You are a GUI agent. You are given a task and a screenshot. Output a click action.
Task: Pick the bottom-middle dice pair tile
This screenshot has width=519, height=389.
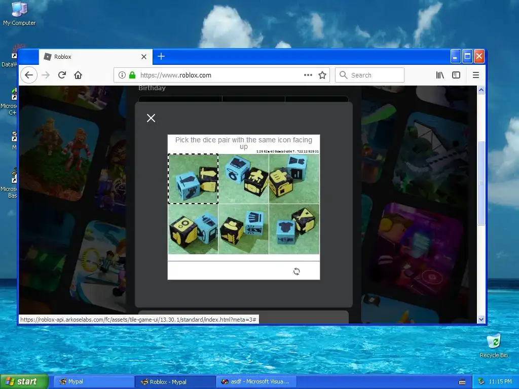[x=244, y=229]
